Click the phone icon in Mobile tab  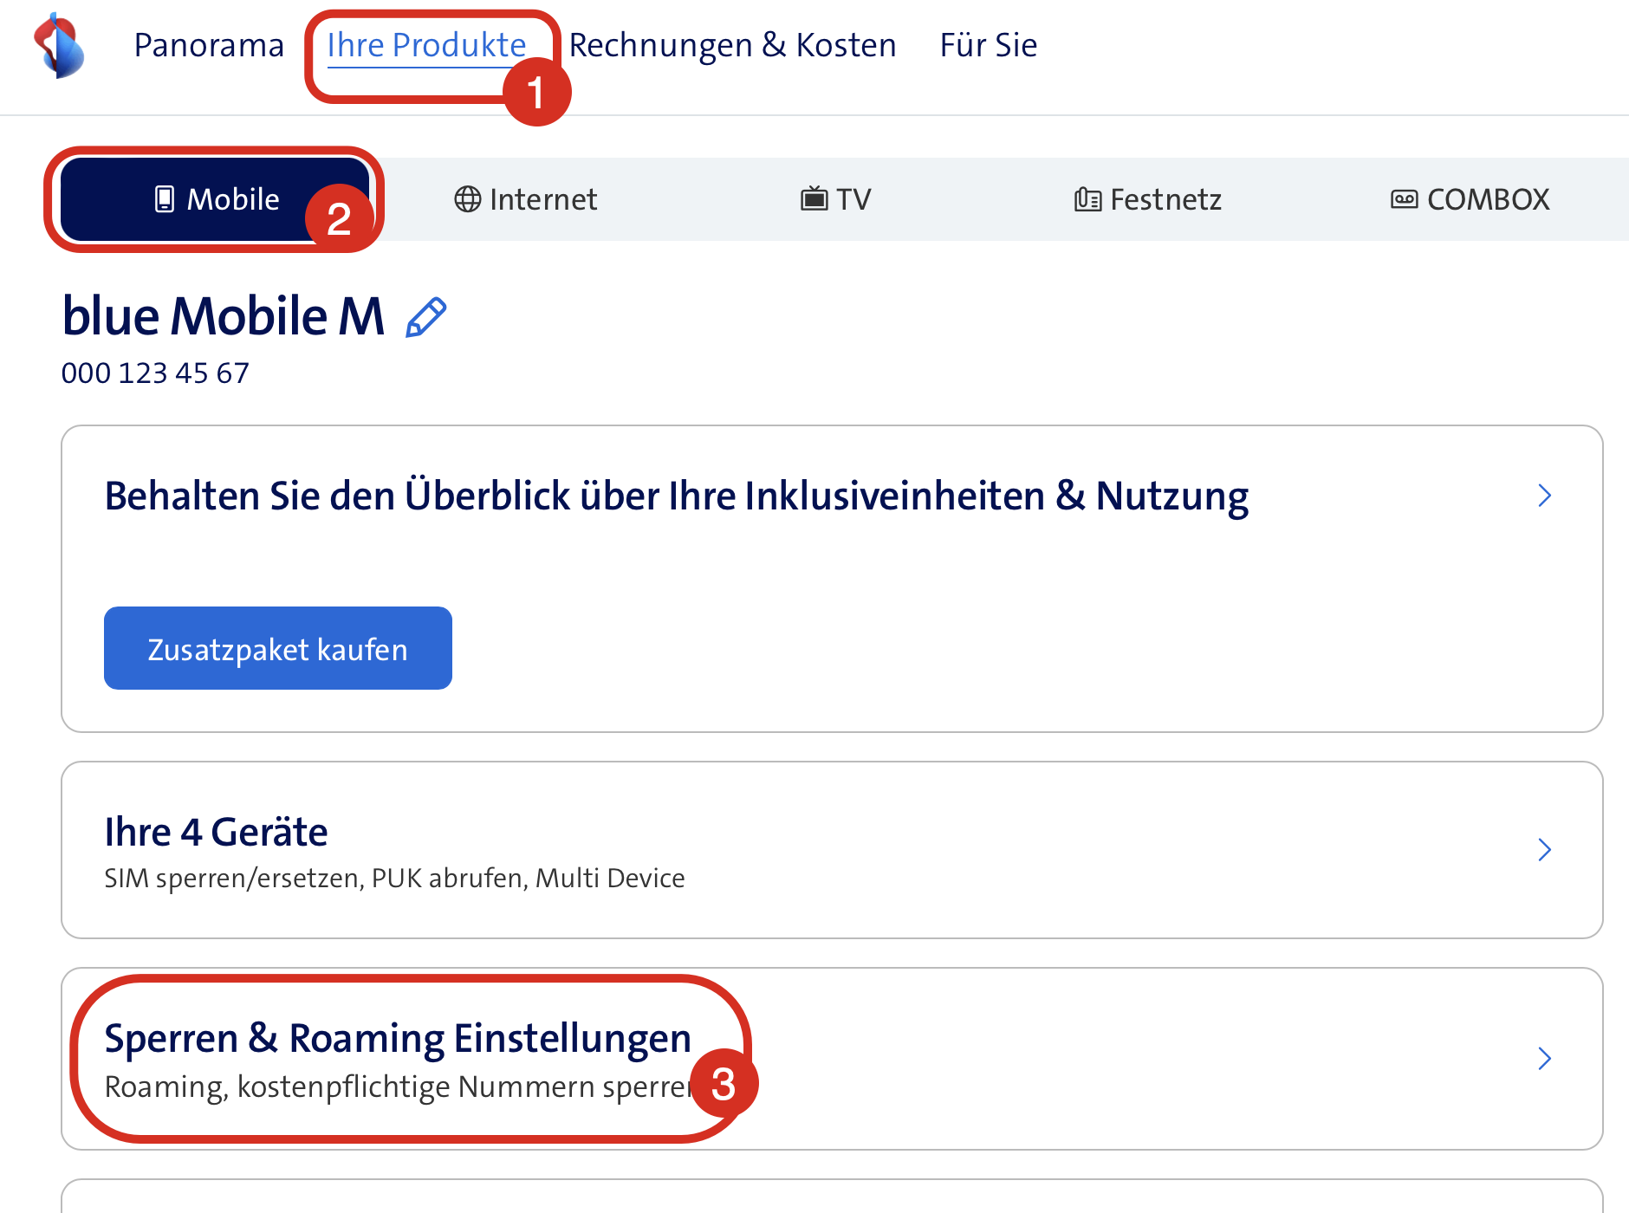pyautogui.click(x=164, y=199)
